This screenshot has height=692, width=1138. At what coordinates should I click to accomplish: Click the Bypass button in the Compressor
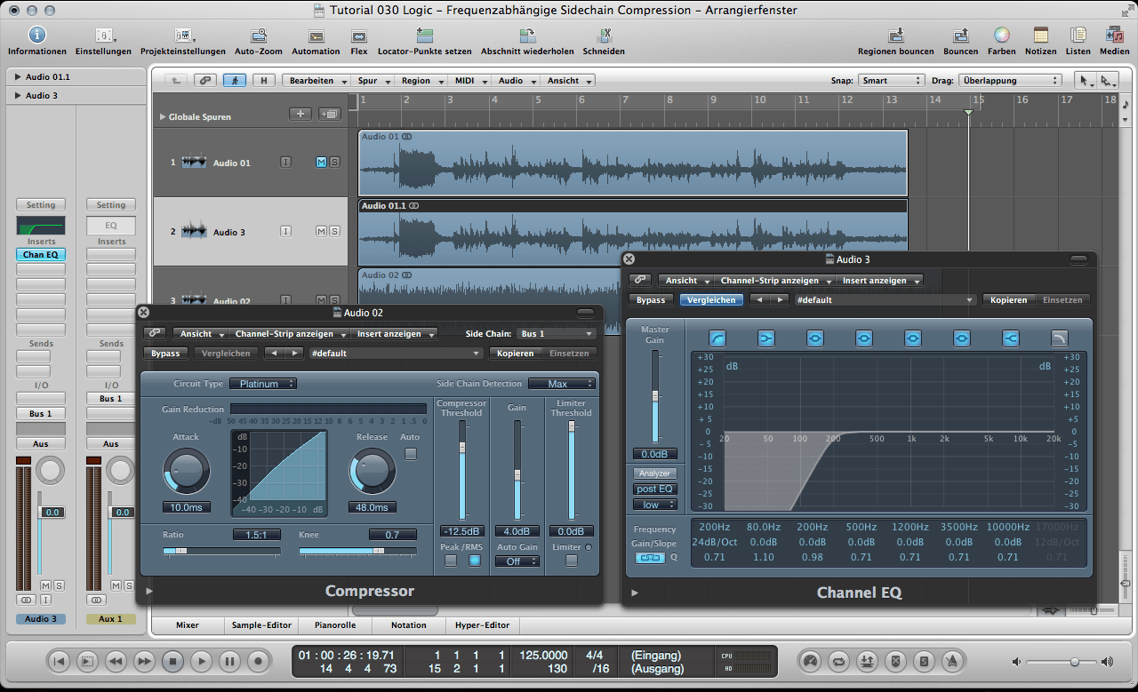click(x=164, y=354)
